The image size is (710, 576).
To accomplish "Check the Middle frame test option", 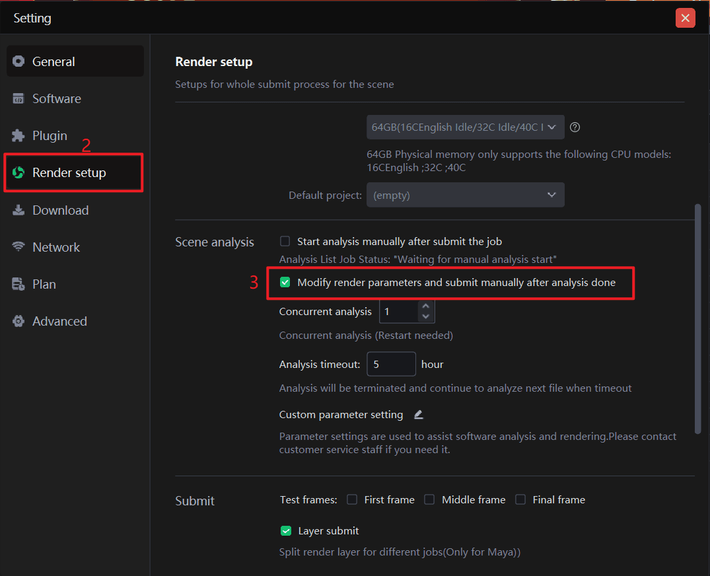I will (429, 499).
